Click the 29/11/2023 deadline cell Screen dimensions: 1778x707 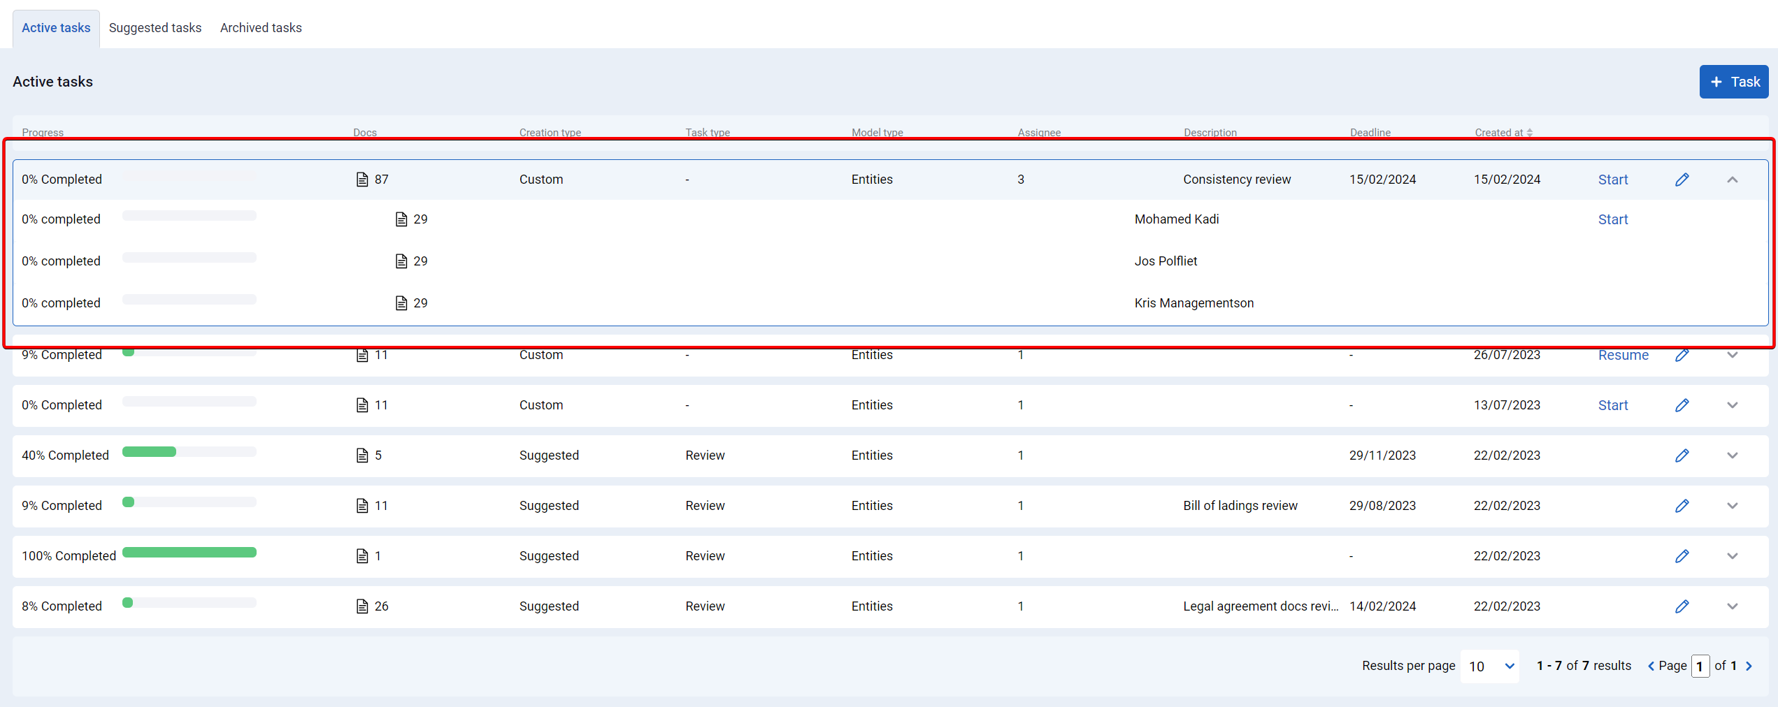1382,455
